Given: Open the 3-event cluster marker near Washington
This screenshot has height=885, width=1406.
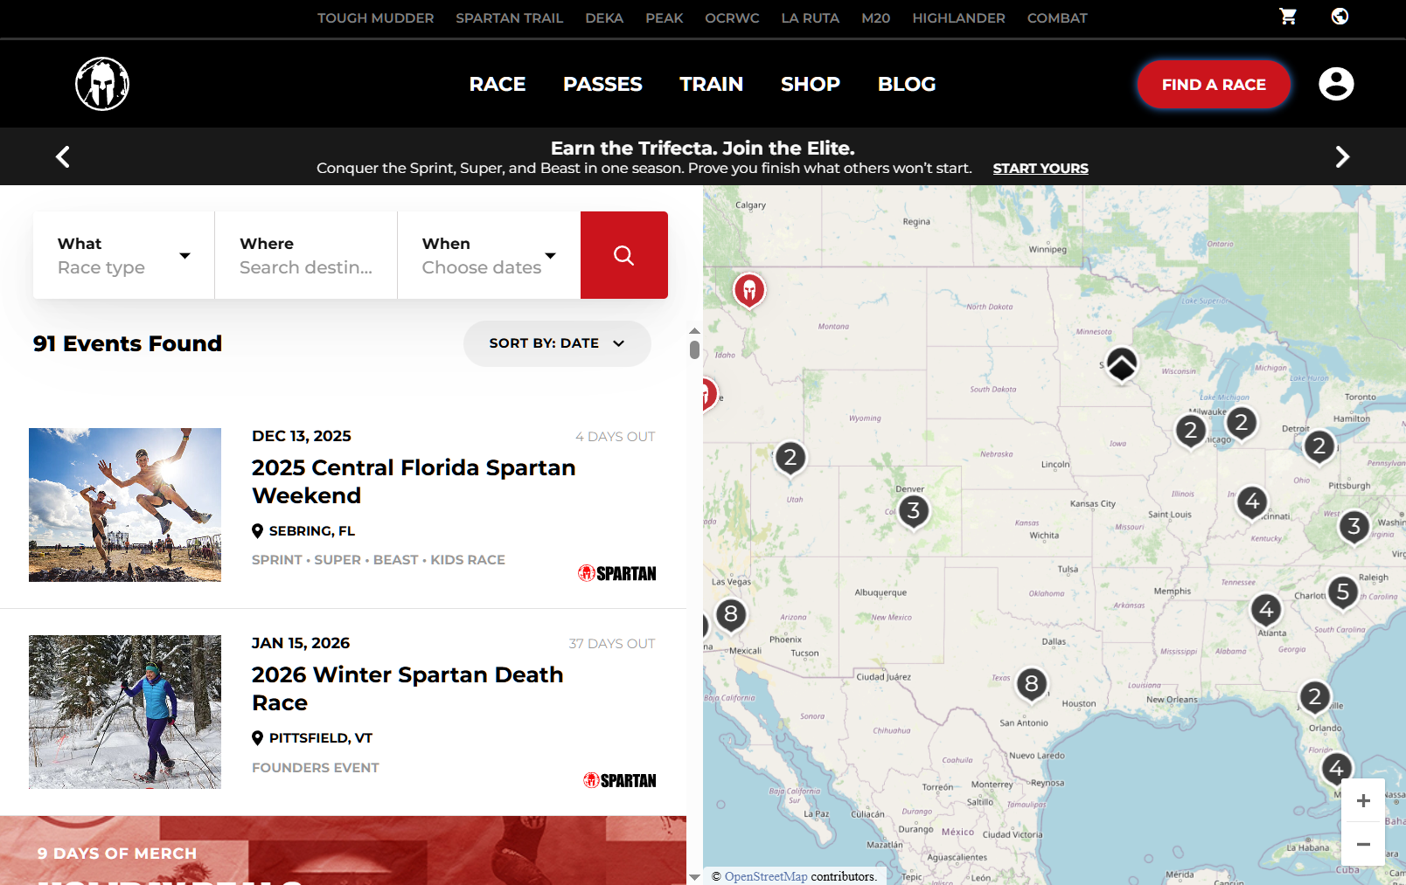Looking at the screenshot, I should (x=1354, y=526).
